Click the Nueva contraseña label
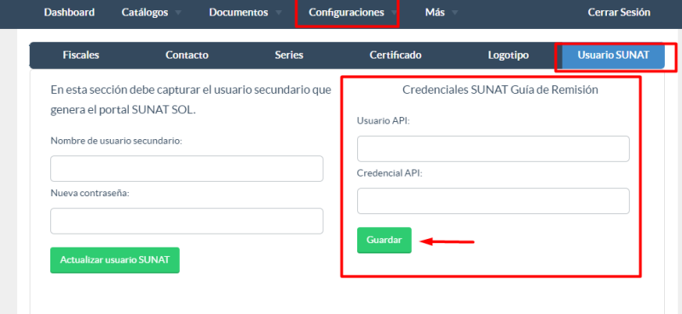Screen dimensions: 682x314 pos(90,194)
